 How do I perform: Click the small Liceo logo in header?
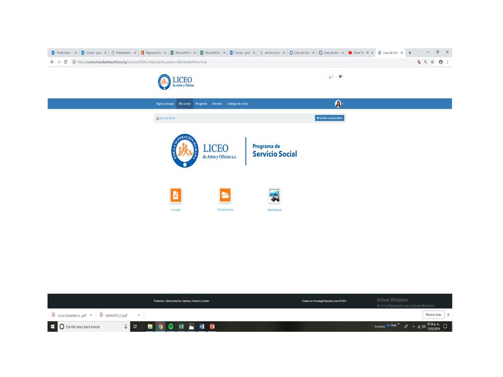(176, 82)
